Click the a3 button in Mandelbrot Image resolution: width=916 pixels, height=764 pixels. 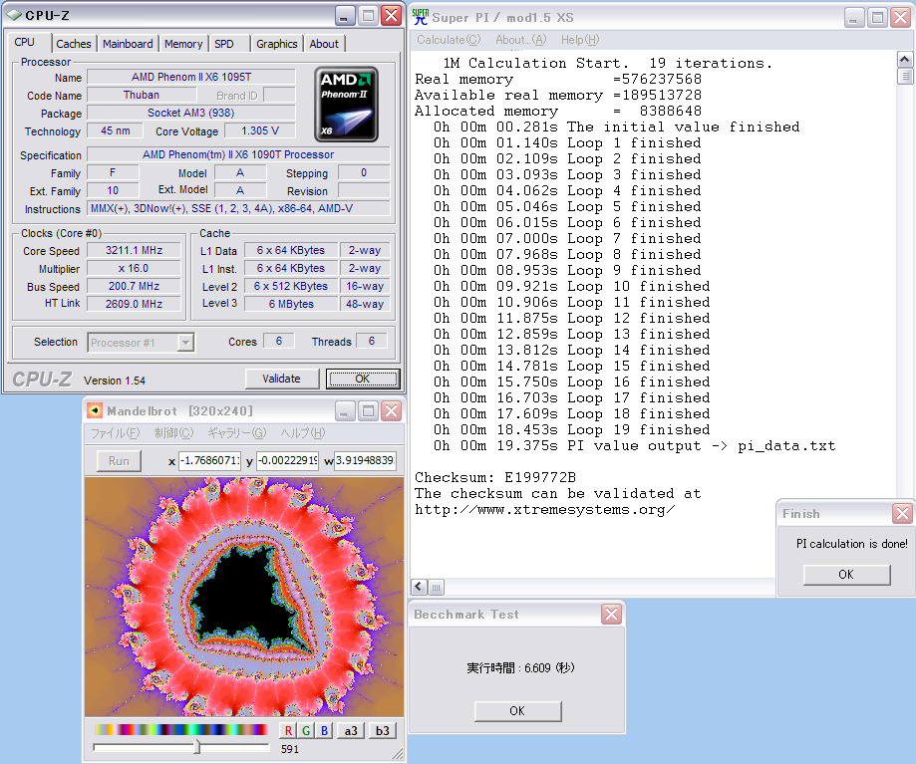[x=351, y=731]
